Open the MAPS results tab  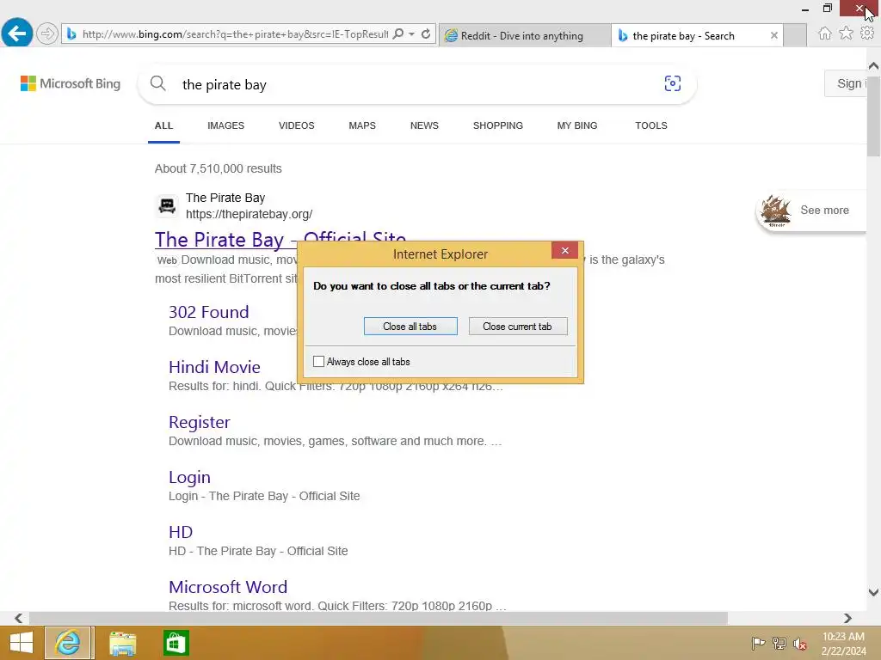tap(362, 125)
